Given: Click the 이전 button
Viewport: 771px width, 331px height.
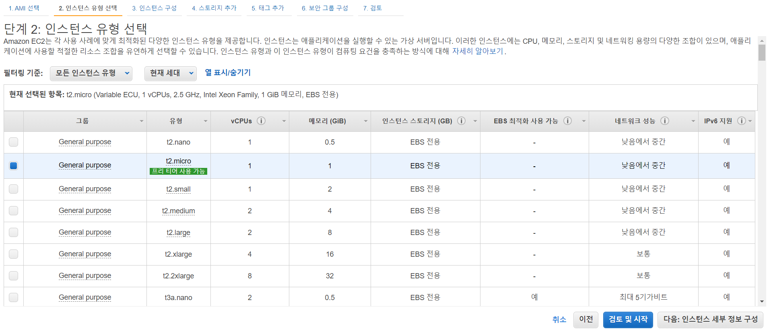Looking at the screenshot, I should coord(586,320).
